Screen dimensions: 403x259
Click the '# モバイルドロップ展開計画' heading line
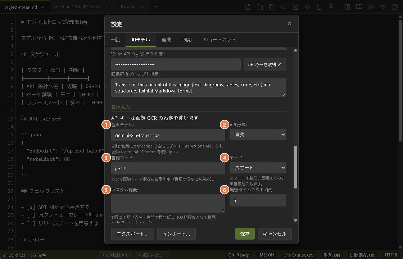point(54,22)
